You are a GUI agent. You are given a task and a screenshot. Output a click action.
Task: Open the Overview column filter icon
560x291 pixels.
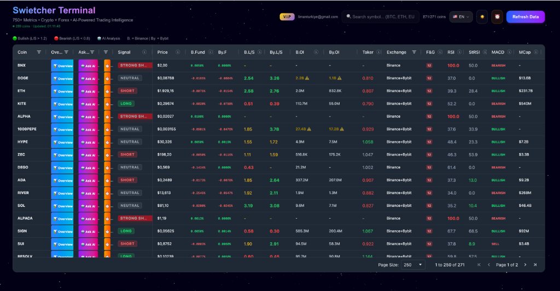point(66,52)
